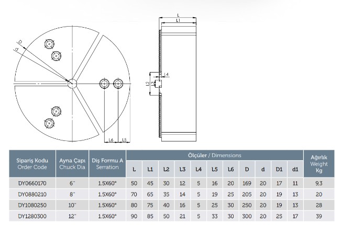Click the side-view drawing of the jaw

coord(179,82)
